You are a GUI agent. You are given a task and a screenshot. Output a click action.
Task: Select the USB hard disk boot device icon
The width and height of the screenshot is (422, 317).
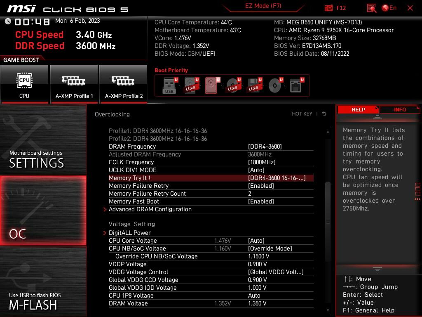point(191,85)
